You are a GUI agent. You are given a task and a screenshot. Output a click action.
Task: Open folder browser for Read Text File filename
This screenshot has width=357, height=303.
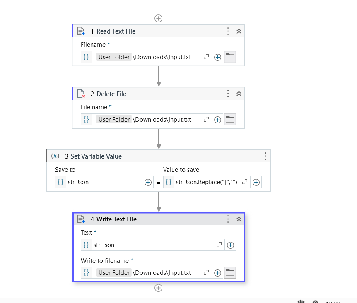pyautogui.click(x=229, y=57)
